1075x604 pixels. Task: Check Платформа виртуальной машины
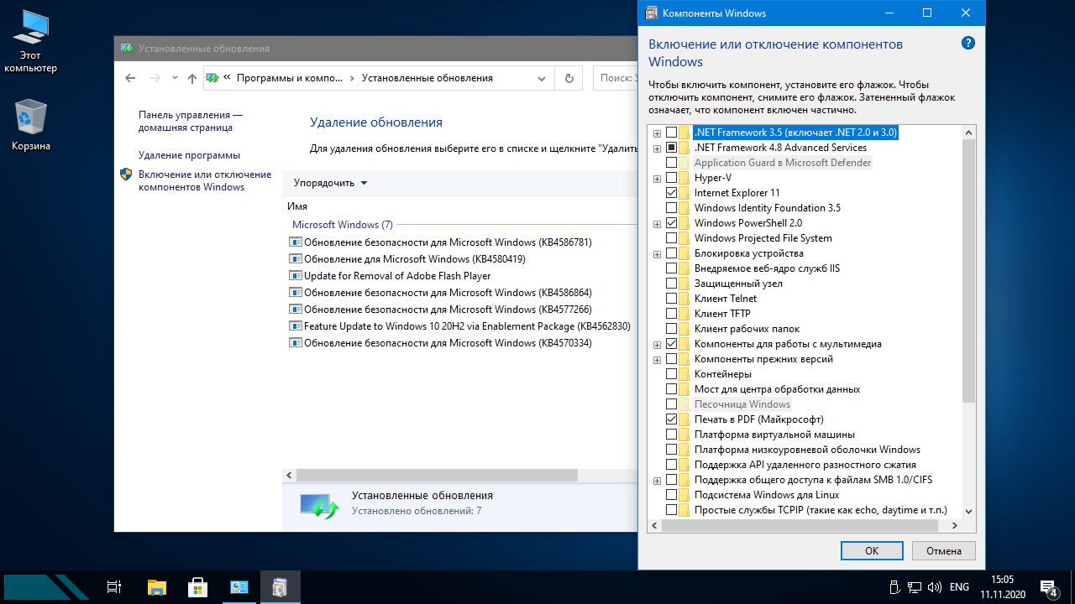671,435
